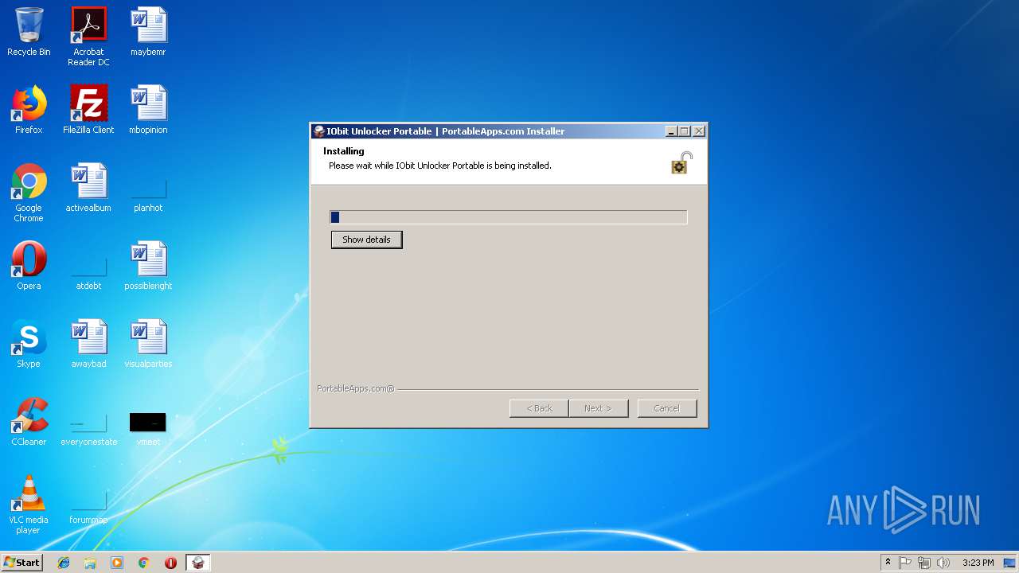1019x573 pixels.
Task: Click the installer title bar icon
Action: click(x=319, y=131)
